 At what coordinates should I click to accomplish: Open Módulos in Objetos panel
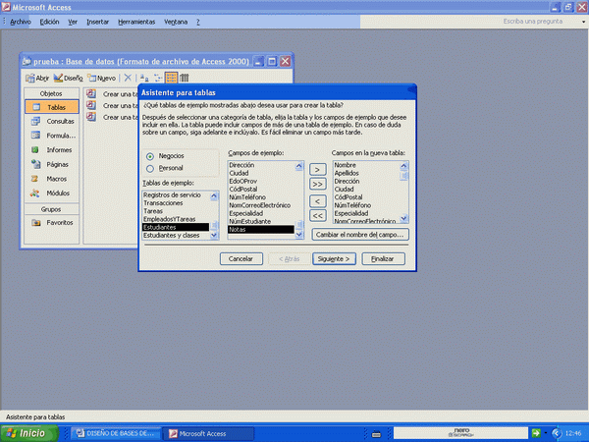pyautogui.click(x=52, y=193)
